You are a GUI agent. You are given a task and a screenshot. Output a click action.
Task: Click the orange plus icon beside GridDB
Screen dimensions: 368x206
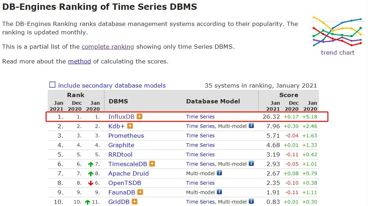(135, 201)
